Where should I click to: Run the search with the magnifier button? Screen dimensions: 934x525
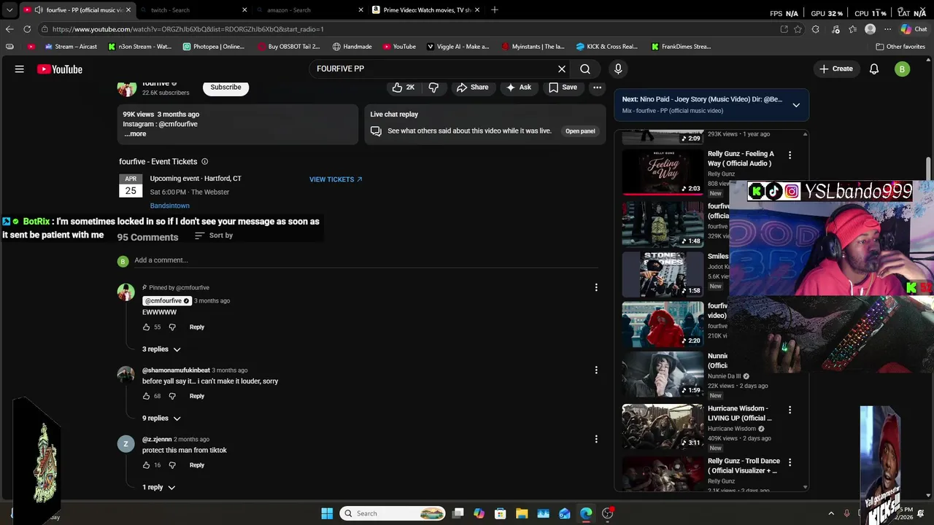[585, 69]
